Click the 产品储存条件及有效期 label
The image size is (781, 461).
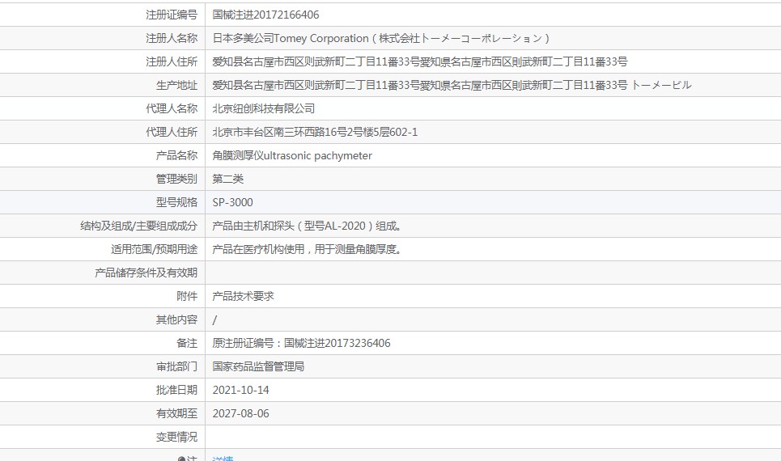(x=146, y=273)
